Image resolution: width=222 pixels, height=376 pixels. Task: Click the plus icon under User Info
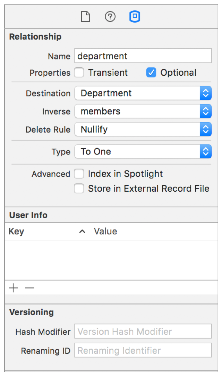13,288
